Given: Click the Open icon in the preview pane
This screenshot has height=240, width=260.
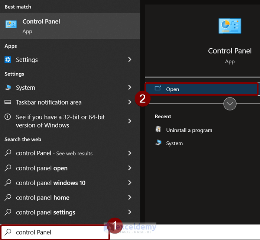Looking at the screenshot, I should (x=158, y=88).
